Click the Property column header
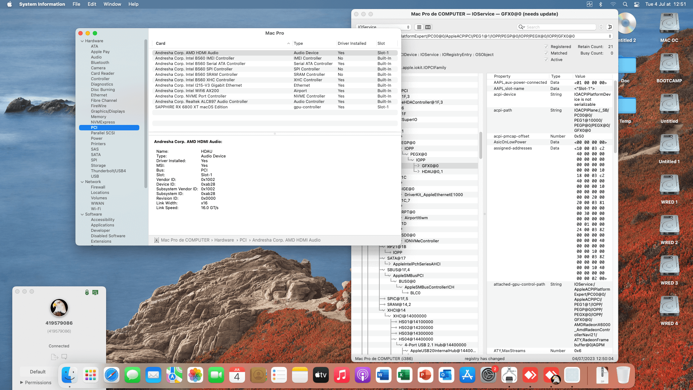The width and height of the screenshot is (693, 390). click(x=518, y=76)
